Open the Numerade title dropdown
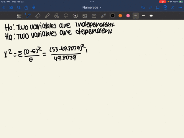Screen dimensions: 184x138 [x=92, y=8]
